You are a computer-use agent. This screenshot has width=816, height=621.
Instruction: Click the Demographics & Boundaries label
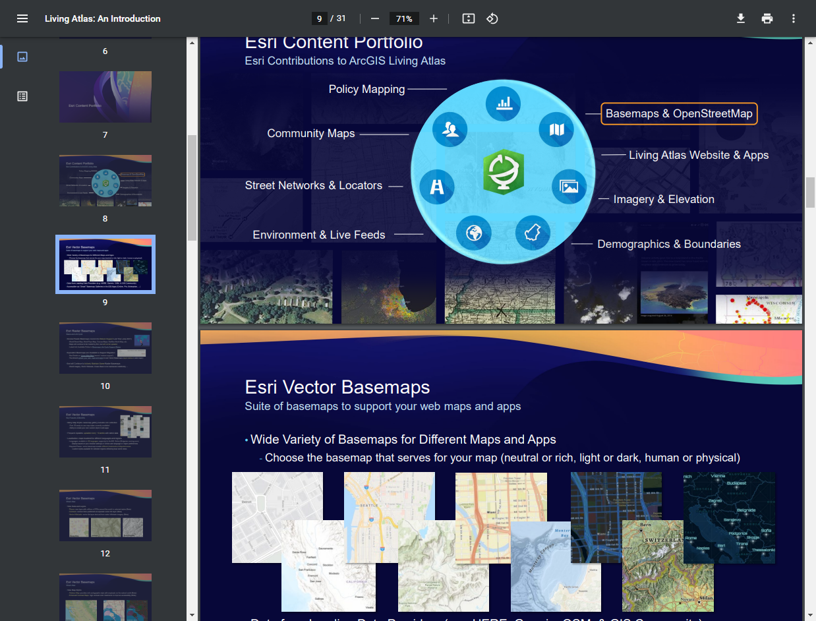(669, 244)
